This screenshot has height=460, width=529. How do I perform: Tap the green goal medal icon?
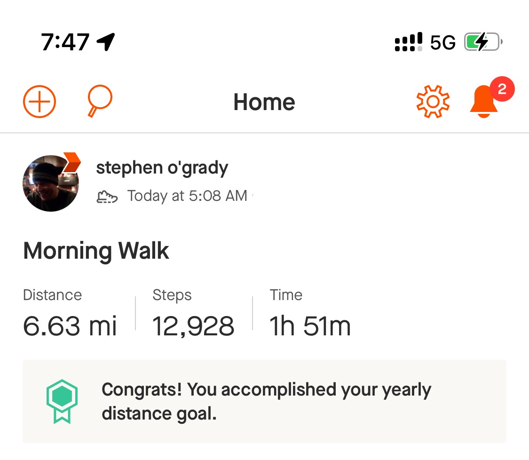click(62, 401)
